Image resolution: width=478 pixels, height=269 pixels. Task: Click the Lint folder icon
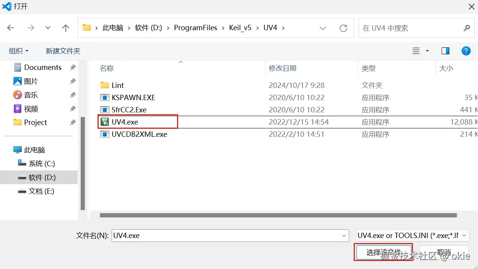tap(104, 85)
